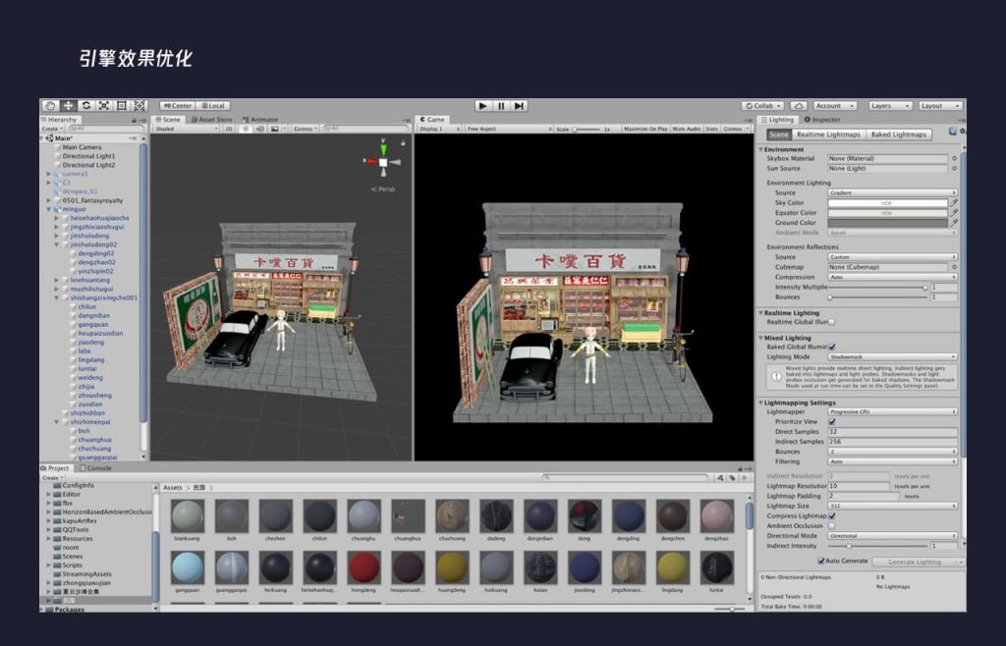Pick Sky Color with eyedropper icon

click(x=954, y=203)
